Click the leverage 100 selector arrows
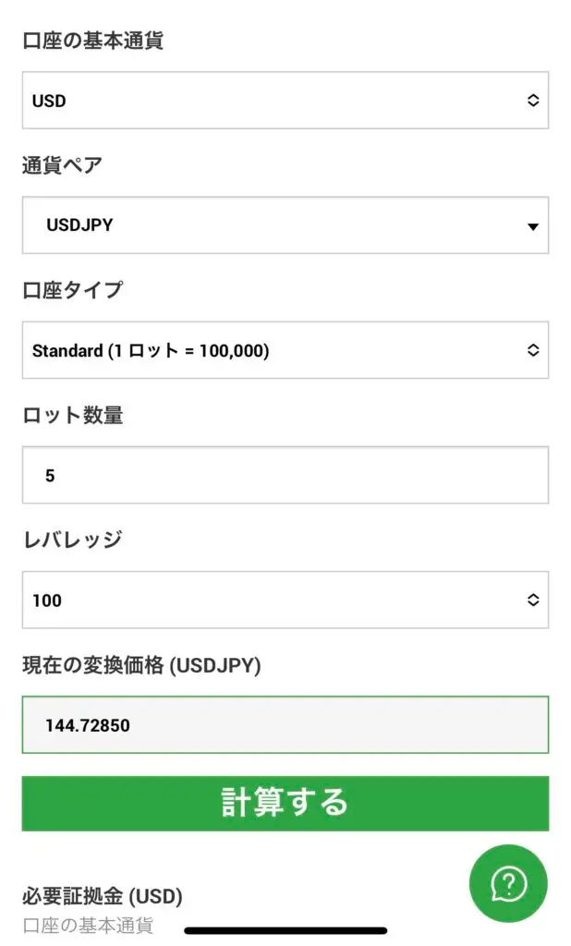571x946 pixels. pyautogui.click(x=533, y=600)
